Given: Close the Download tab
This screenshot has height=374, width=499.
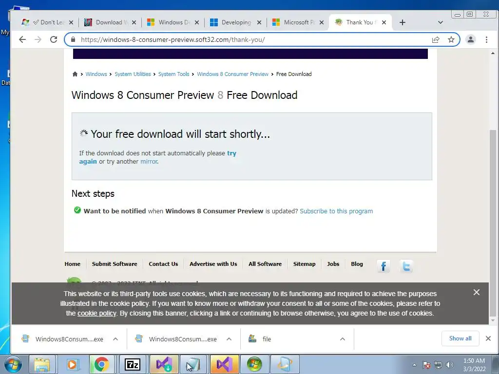Looking at the screenshot, I should coord(134,22).
